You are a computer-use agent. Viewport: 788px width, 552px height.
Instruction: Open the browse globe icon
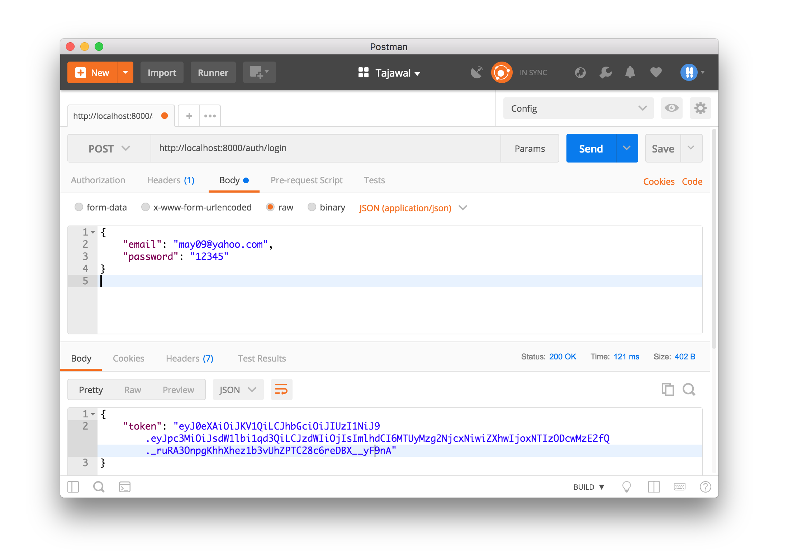click(x=580, y=73)
